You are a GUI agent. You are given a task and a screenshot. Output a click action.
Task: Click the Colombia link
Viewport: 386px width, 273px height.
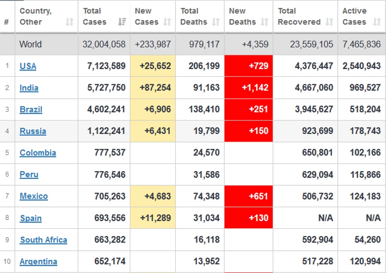coord(38,153)
